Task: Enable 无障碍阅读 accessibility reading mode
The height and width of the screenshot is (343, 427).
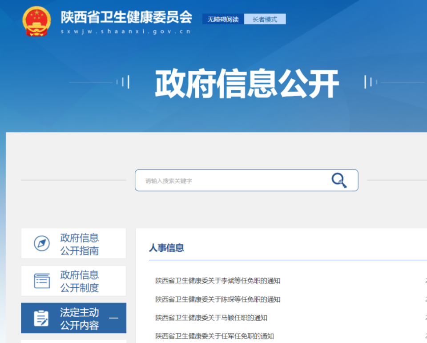Action: [222, 19]
